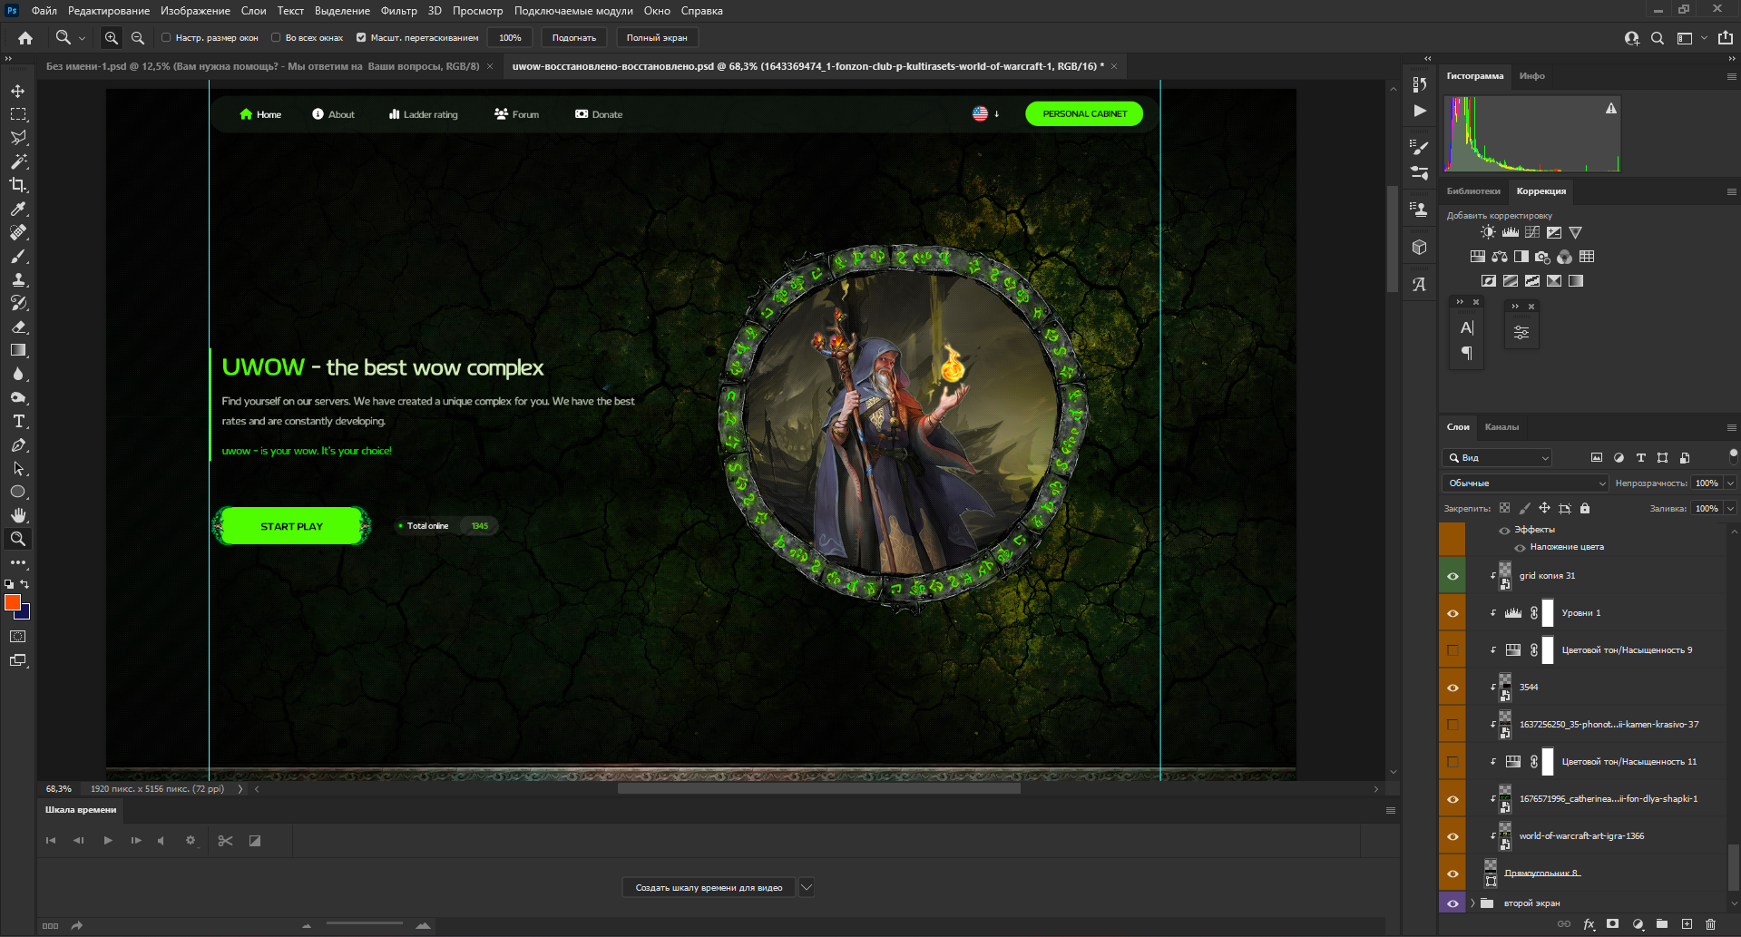Select the Move tool
Viewport: 1741px width, 937px height.
[18, 91]
